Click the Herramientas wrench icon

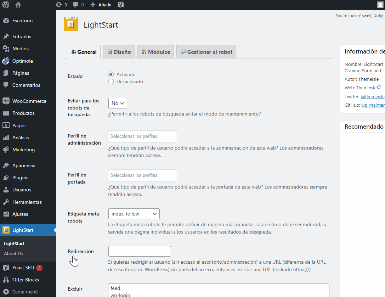(6, 202)
